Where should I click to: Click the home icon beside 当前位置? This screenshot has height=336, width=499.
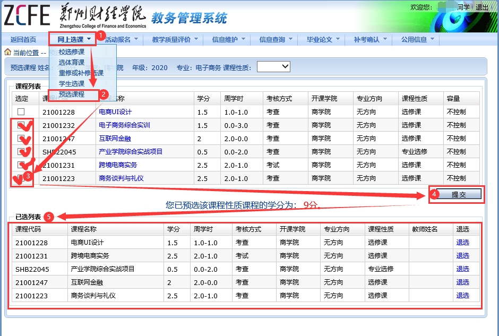coord(7,52)
